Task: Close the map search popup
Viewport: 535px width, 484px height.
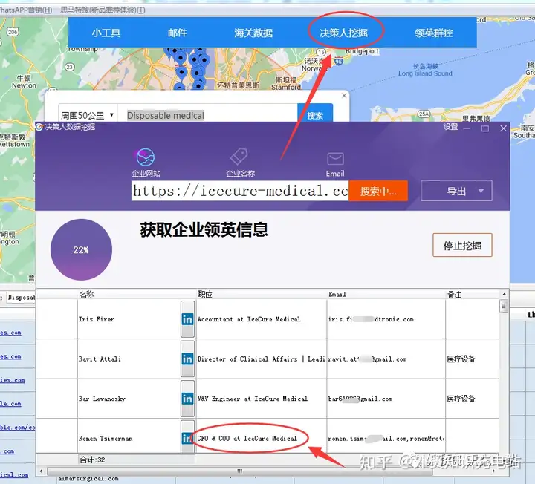Action: 344,96
